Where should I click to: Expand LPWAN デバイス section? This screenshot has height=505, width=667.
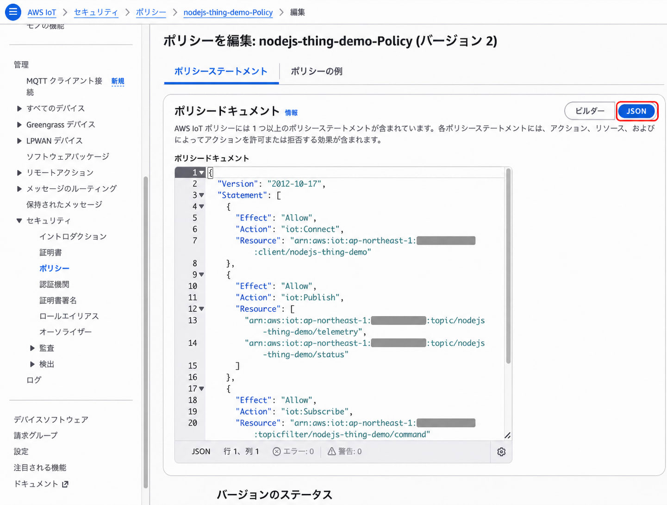[19, 141]
